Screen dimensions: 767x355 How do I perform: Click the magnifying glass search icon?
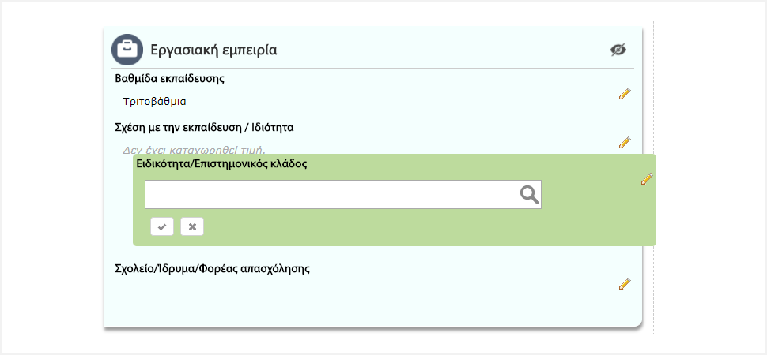tap(529, 195)
